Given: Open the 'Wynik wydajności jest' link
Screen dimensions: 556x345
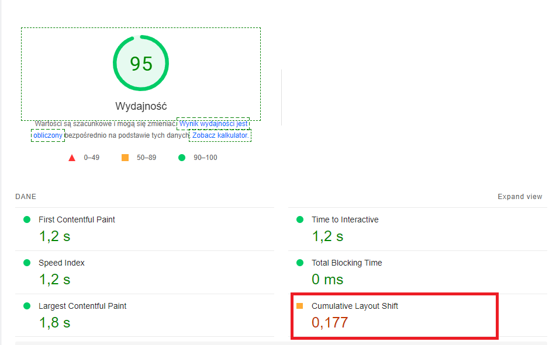Looking at the screenshot, I should pyautogui.click(x=213, y=124).
